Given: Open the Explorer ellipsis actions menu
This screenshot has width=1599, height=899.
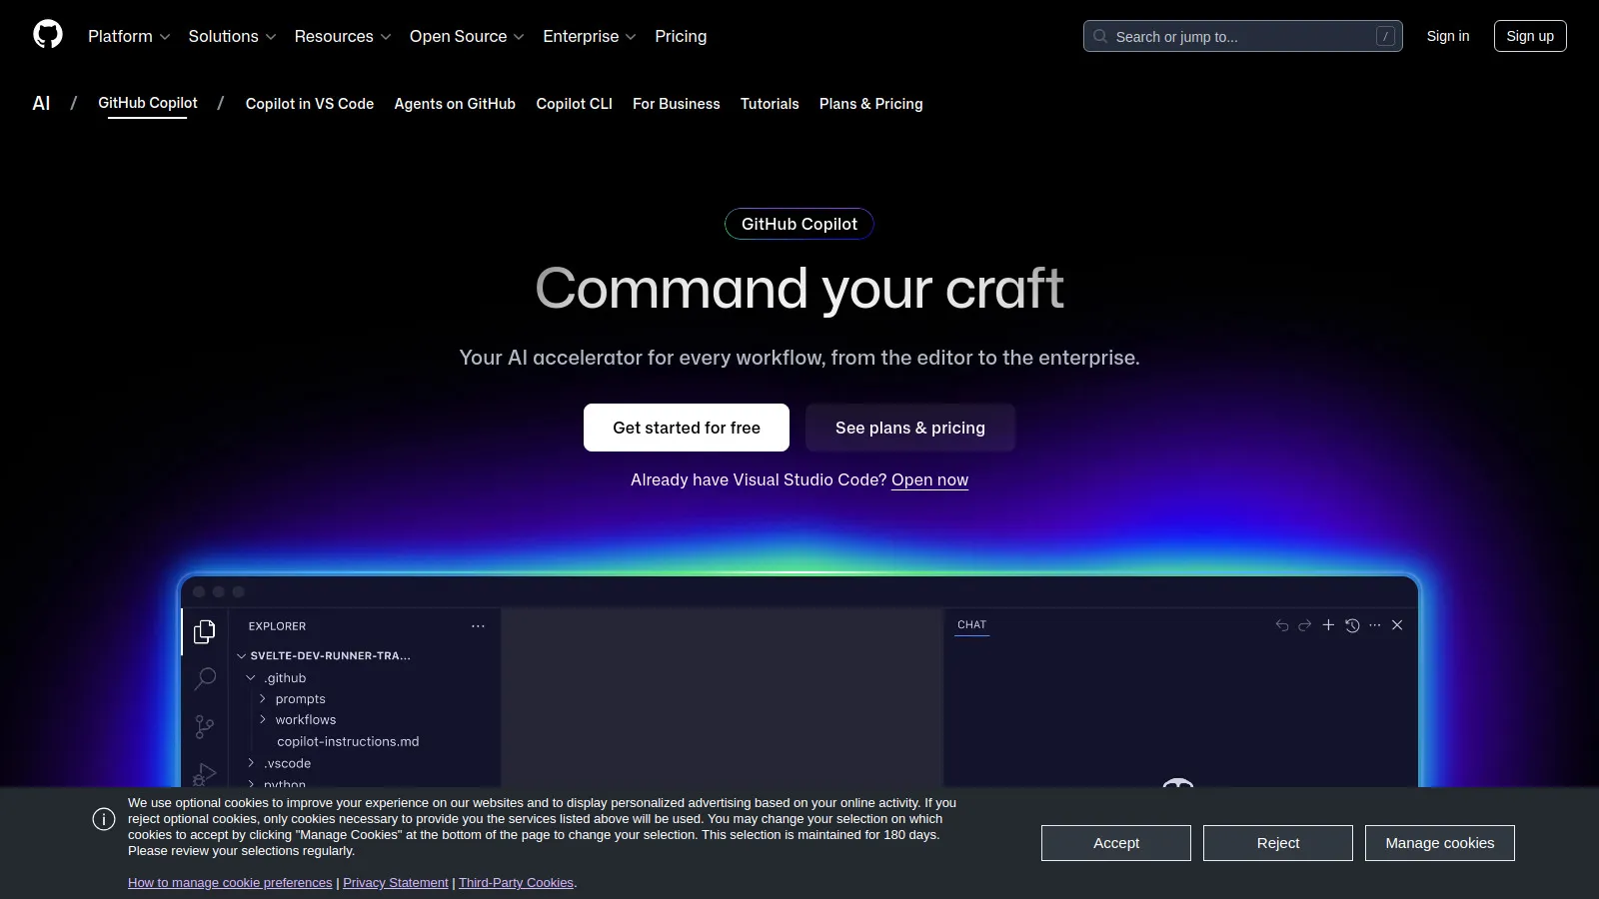Looking at the screenshot, I should click(478, 625).
